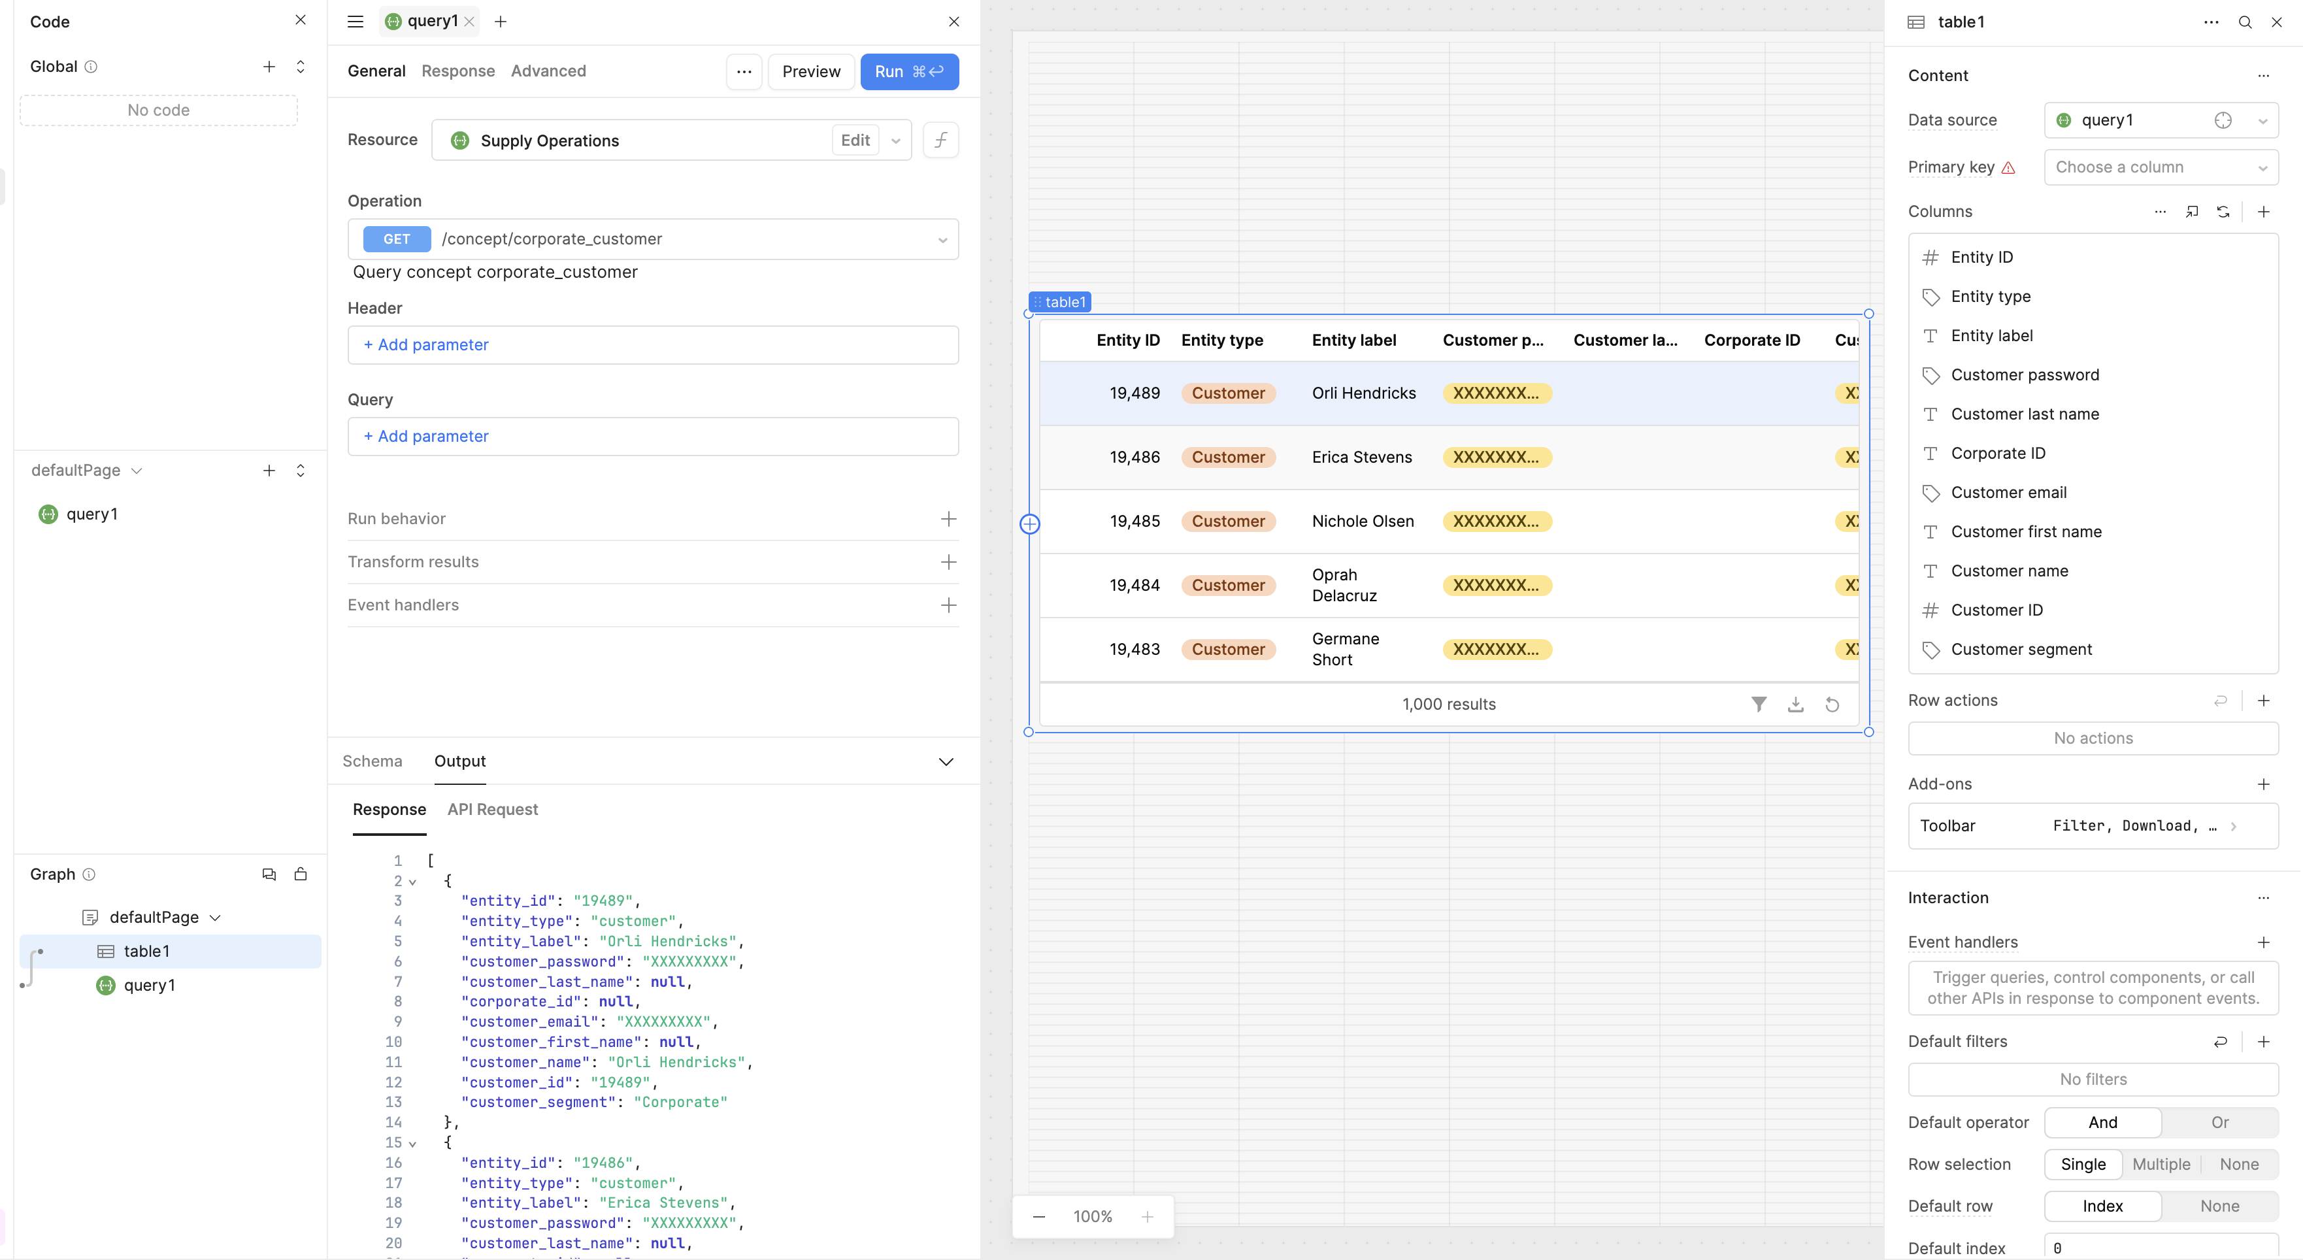Click the Preview button
The width and height of the screenshot is (2303, 1260).
coord(810,71)
